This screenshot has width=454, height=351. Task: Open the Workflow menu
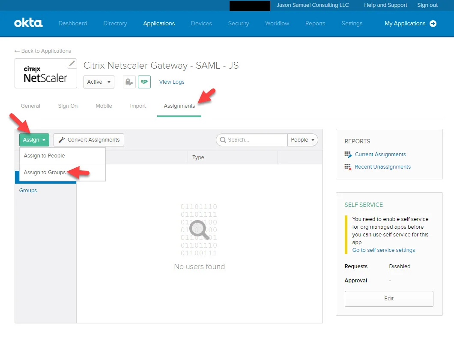point(277,24)
